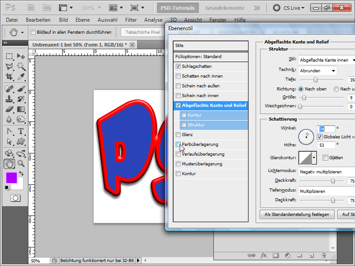Enable Schein nach innen

[178, 95]
